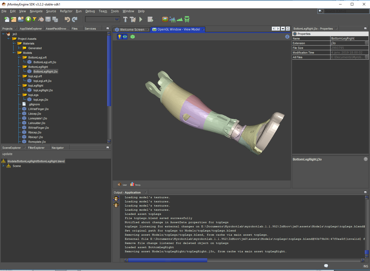The width and height of the screenshot is (370, 271).
Task: Open the Refactor menu
Action: tap(66, 11)
